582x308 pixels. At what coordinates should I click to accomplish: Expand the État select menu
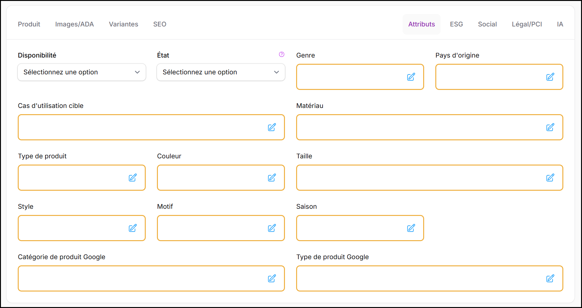click(x=221, y=72)
